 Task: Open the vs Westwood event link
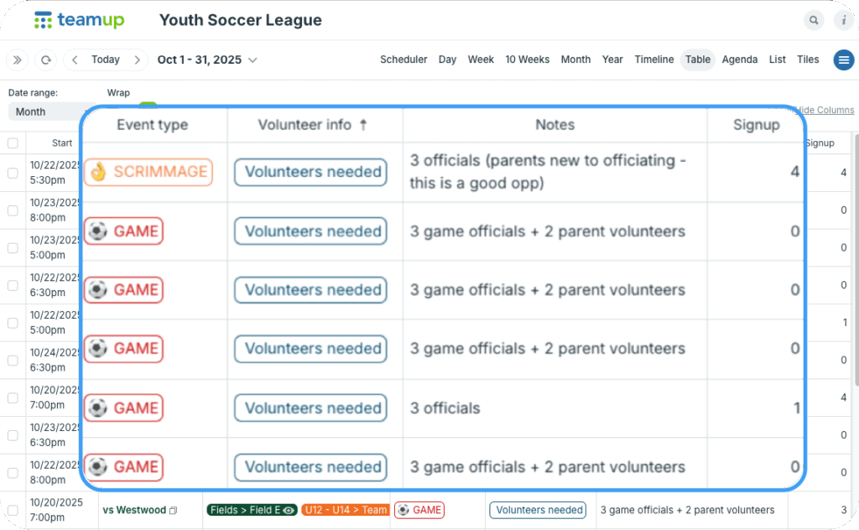click(134, 510)
